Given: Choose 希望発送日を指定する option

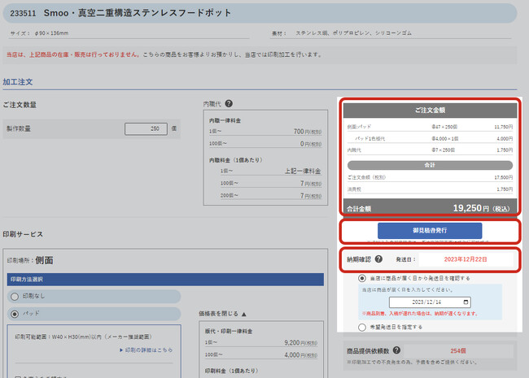Looking at the screenshot, I should [x=361, y=327].
